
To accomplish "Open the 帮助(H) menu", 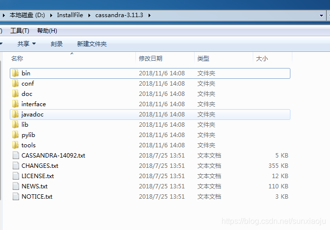I will coord(47,31).
